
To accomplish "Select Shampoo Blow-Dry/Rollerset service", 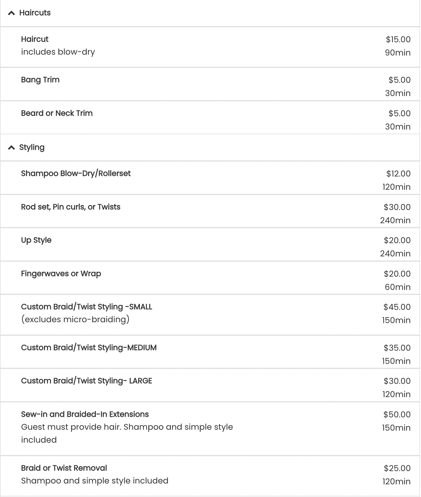I will (210, 178).
